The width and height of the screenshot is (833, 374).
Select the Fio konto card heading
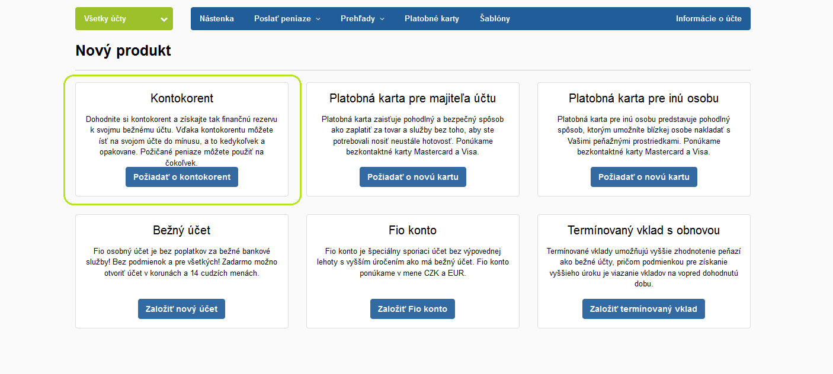(x=413, y=230)
